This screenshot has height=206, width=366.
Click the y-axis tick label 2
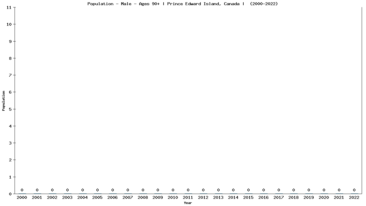click(x=10, y=160)
